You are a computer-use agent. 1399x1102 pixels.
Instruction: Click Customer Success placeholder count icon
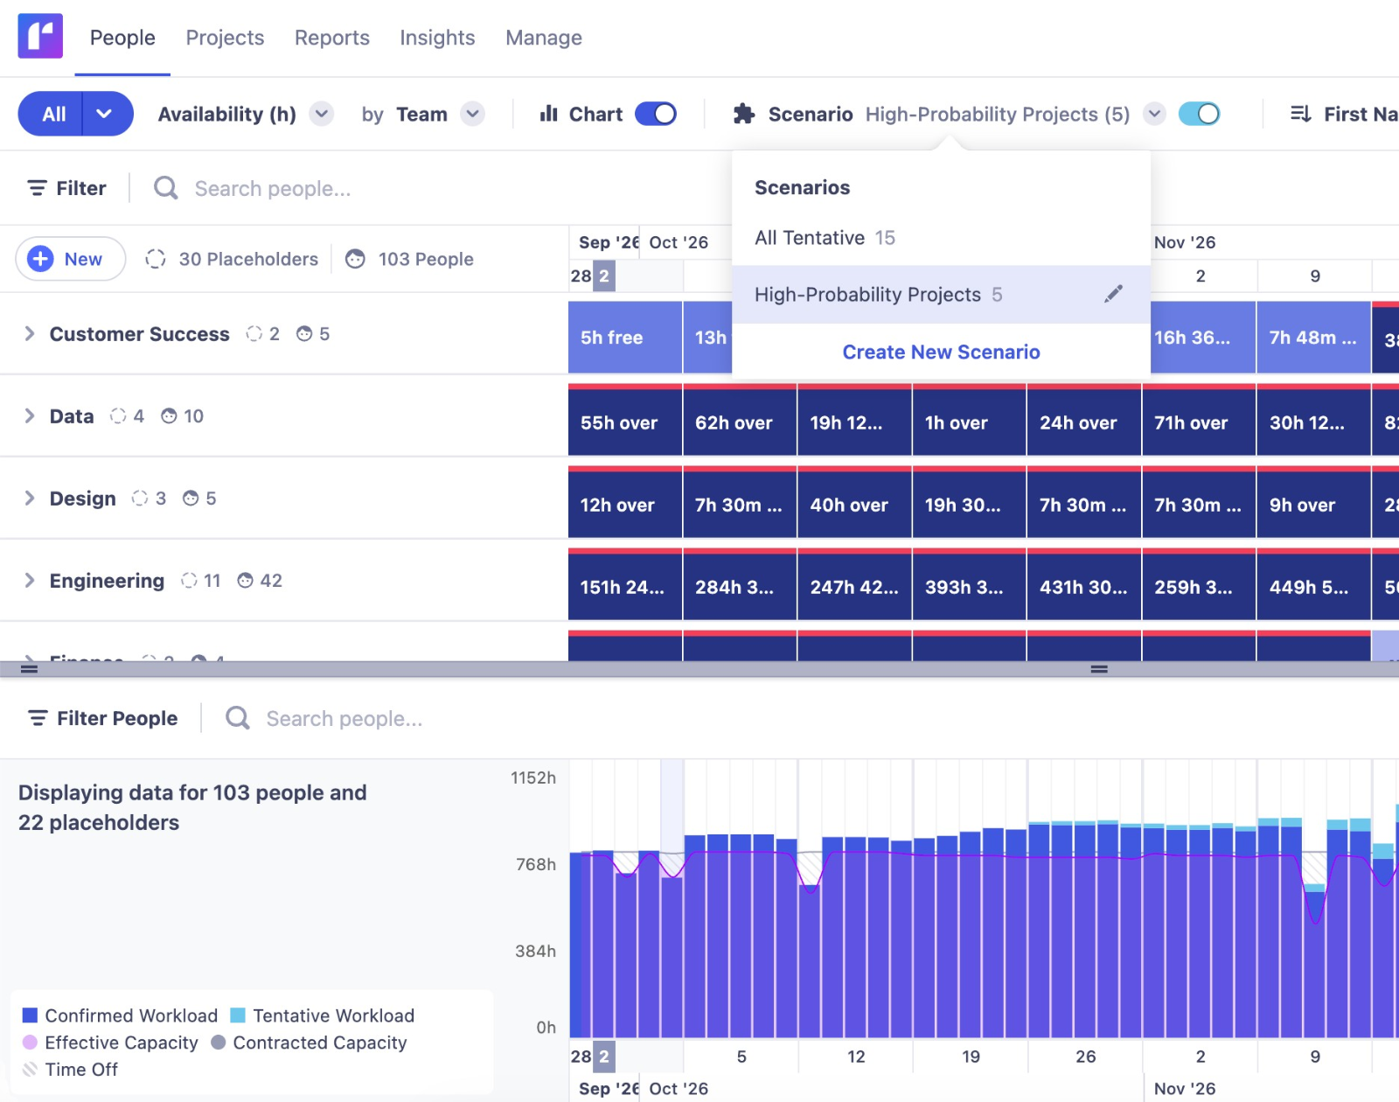click(x=254, y=334)
